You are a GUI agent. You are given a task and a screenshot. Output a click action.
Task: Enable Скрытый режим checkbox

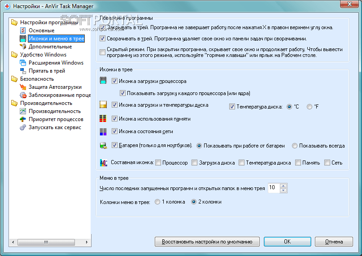(103, 52)
